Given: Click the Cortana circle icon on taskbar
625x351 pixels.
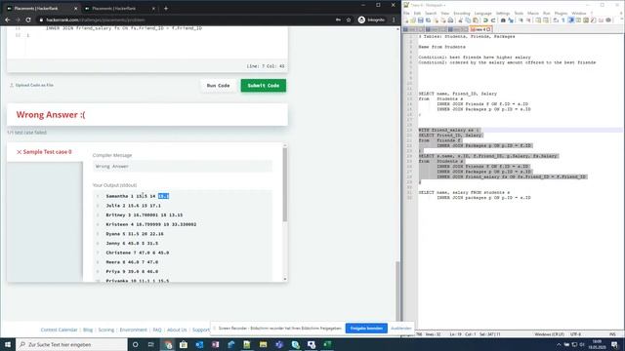Looking at the screenshot, I should tap(135, 344).
